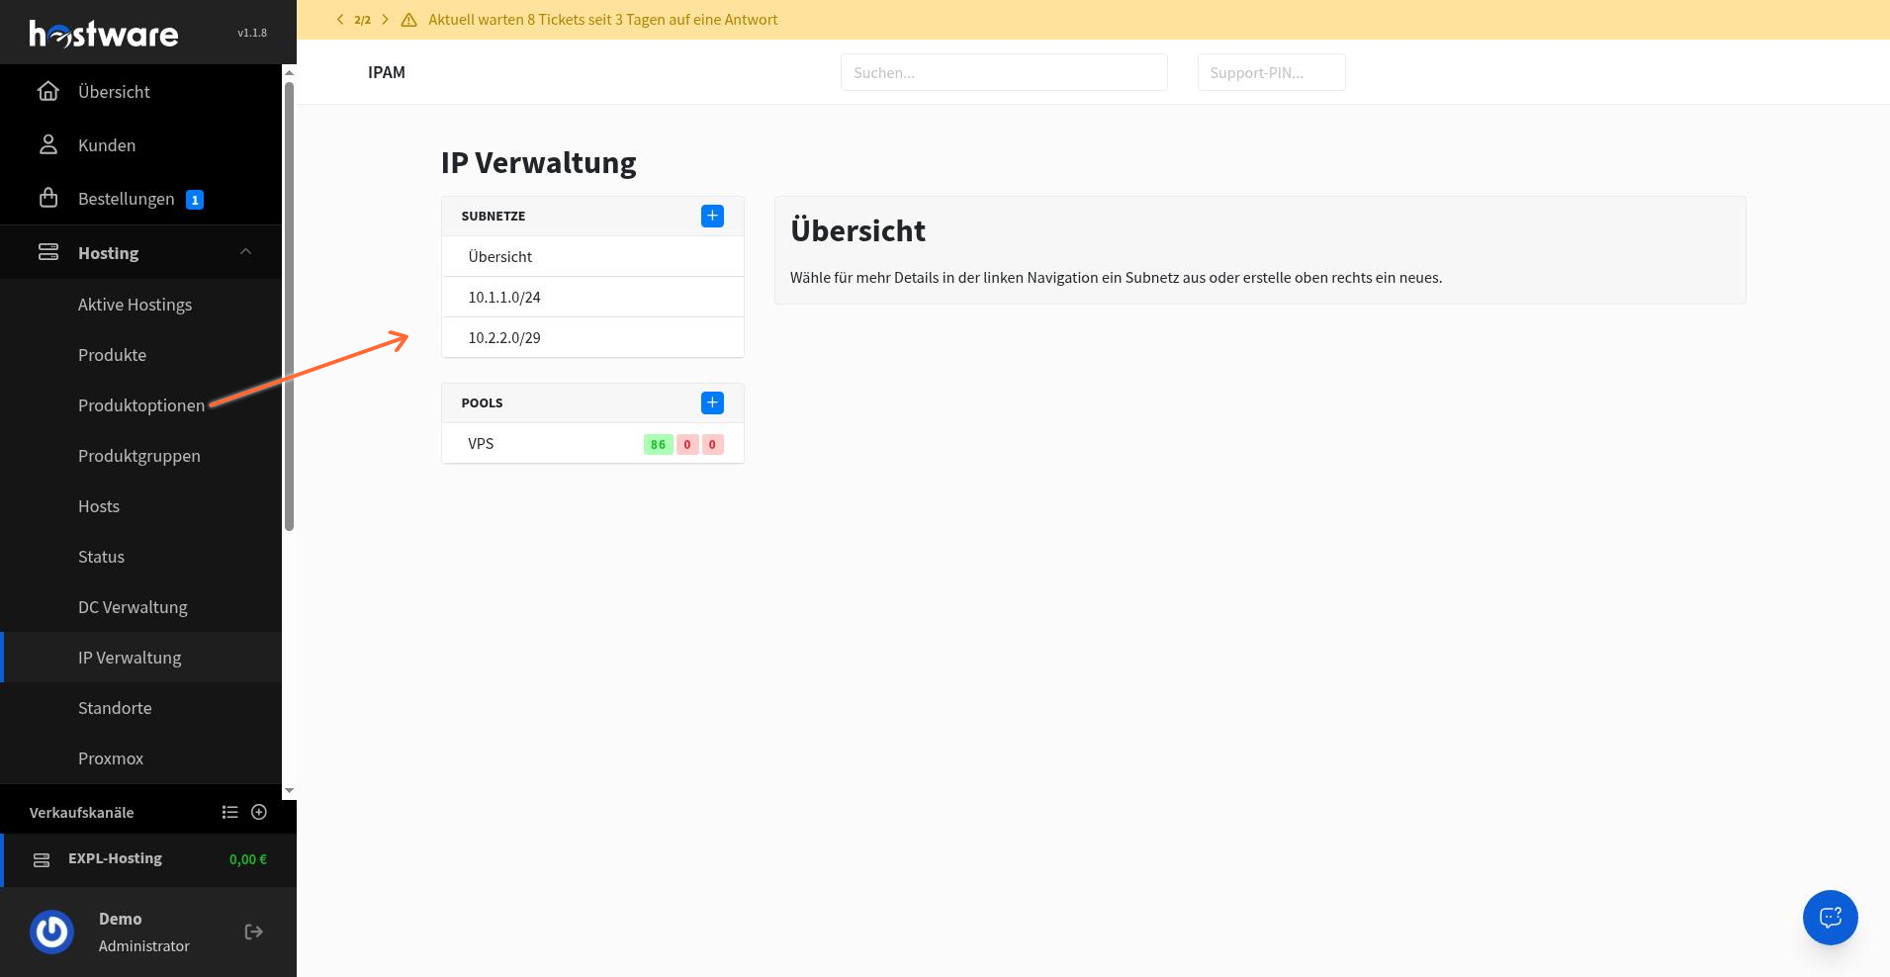Click the green 86 badge on VPS

click(x=658, y=445)
